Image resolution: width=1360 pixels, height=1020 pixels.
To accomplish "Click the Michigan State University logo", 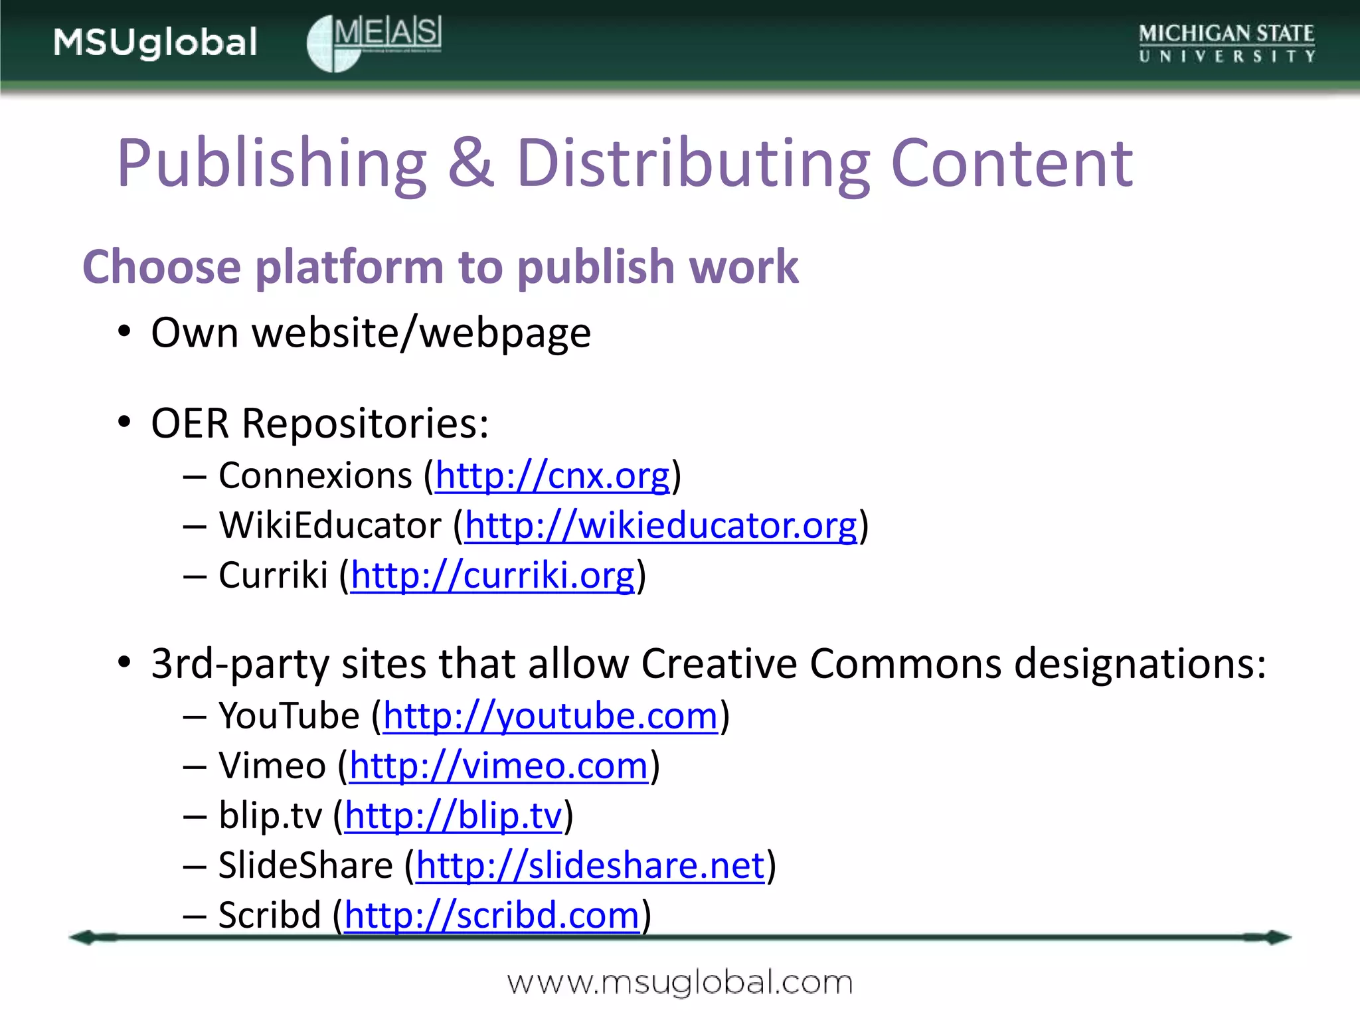I will point(1227,43).
